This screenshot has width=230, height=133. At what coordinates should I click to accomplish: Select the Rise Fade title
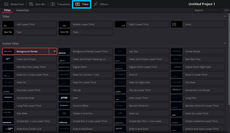pos(30,113)
